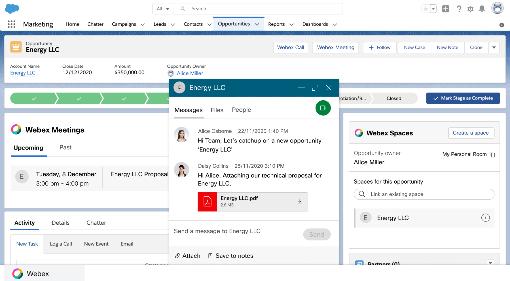Expand the Opportunities menu chevron
This screenshot has width=510, height=281.
[x=257, y=24]
